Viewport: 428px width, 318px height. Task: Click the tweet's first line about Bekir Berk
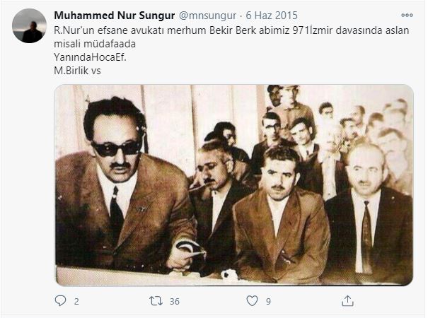click(x=231, y=30)
